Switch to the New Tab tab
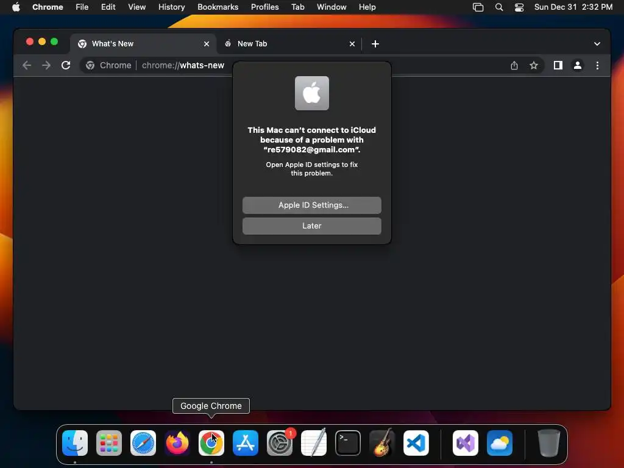624x468 pixels. click(x=289, y=44)
